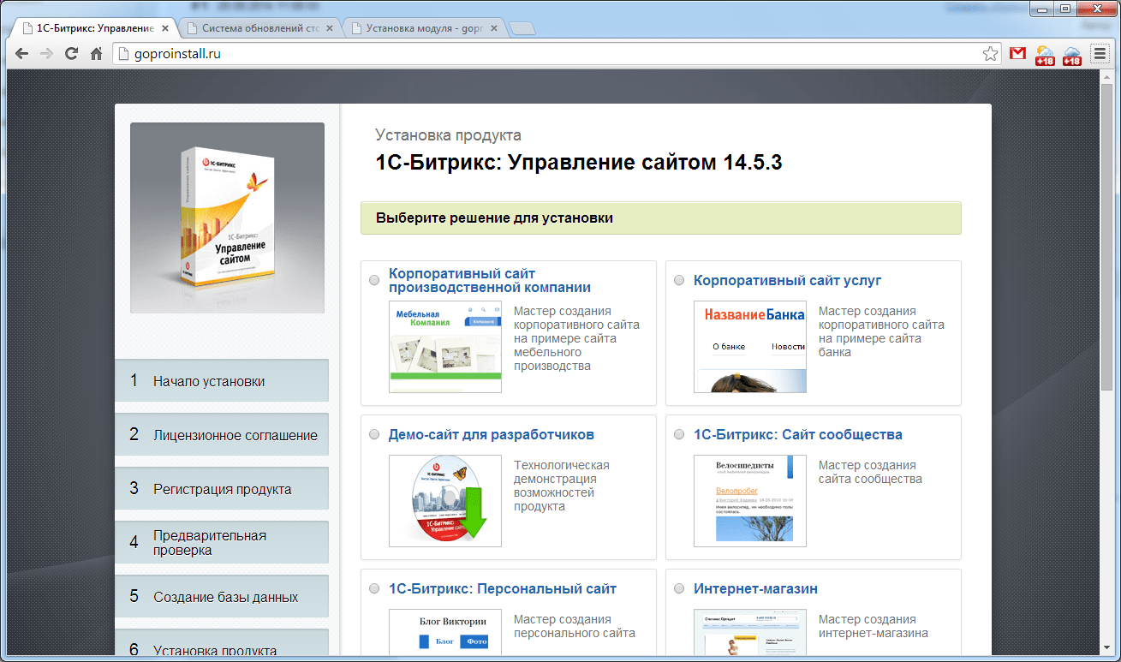Go to step 1 Начало установки

pyautogui.click(x=222, y=381)
